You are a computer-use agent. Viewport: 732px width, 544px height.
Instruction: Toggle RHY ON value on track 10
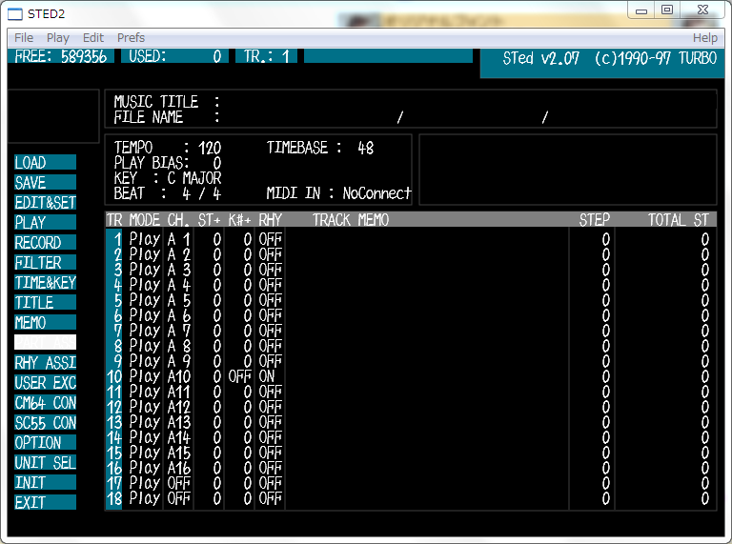(x=267, y=376)
